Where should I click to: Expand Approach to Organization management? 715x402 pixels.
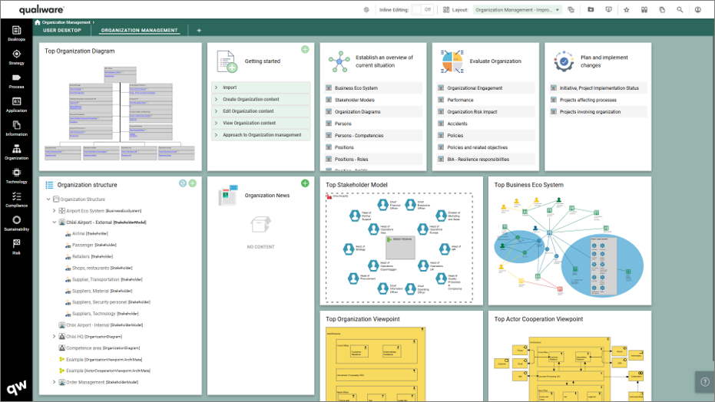(261, 135)
